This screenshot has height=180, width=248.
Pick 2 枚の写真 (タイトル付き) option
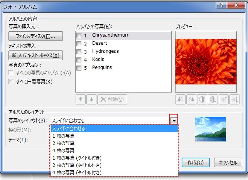pos(115,165)
